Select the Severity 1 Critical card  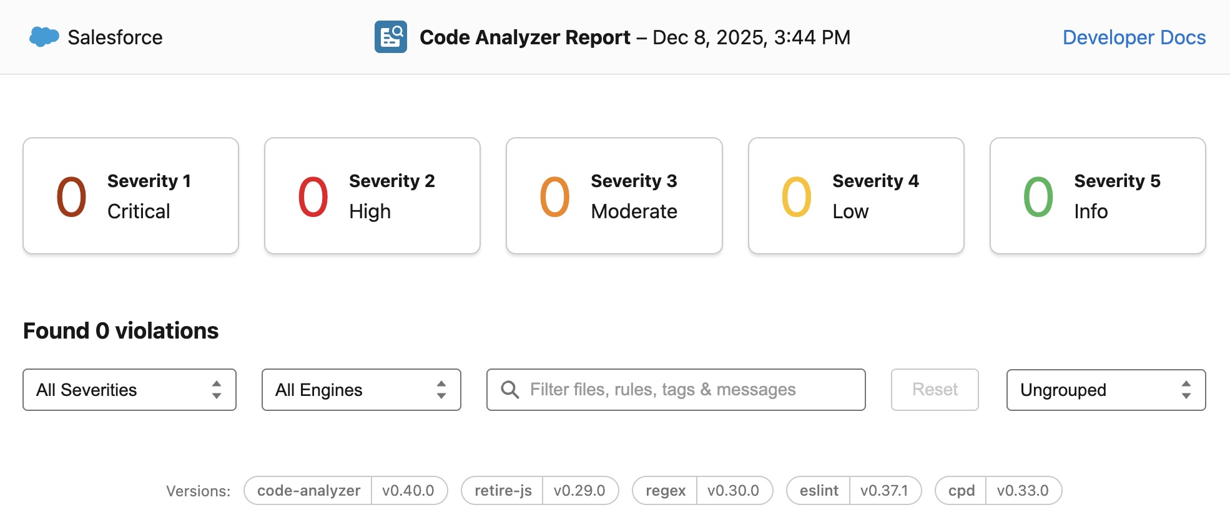[x=131, y=196]
